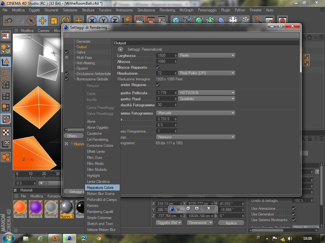Viewport: 325px width, 243px height.
Task: Open the Pixels unit dropdown
Action: [207, 55]
